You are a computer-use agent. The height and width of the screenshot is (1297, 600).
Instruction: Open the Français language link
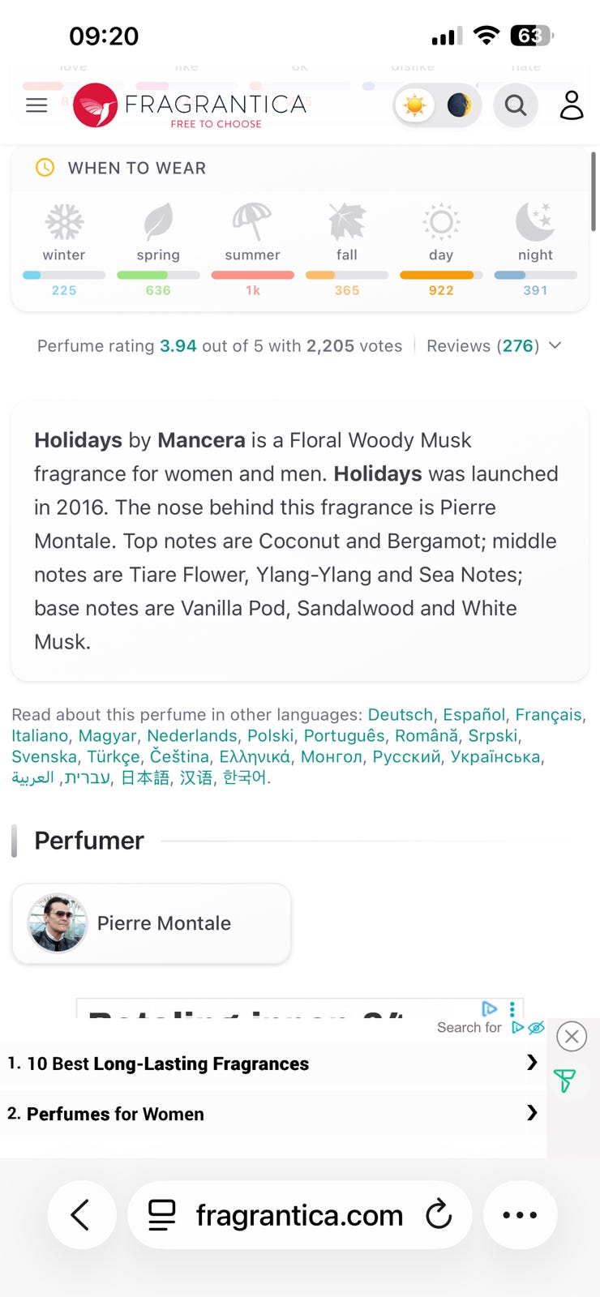[x=549, y=715]
